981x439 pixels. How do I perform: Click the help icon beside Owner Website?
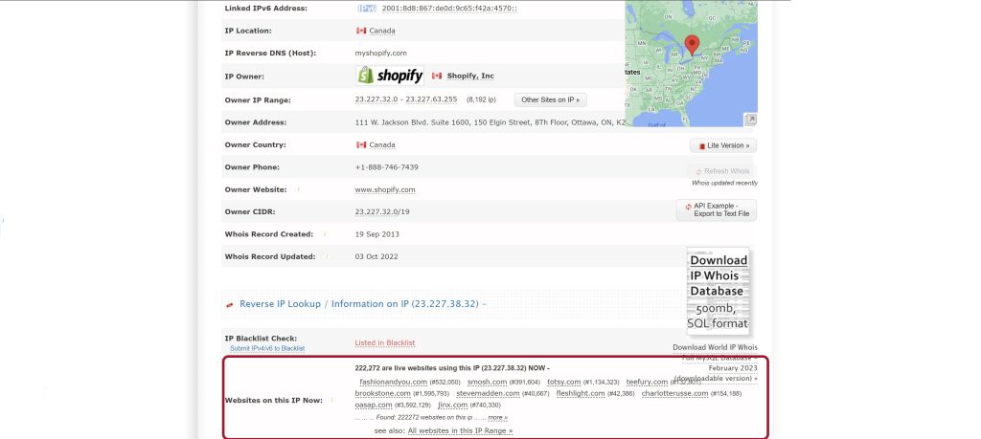(x=299, y=189)
